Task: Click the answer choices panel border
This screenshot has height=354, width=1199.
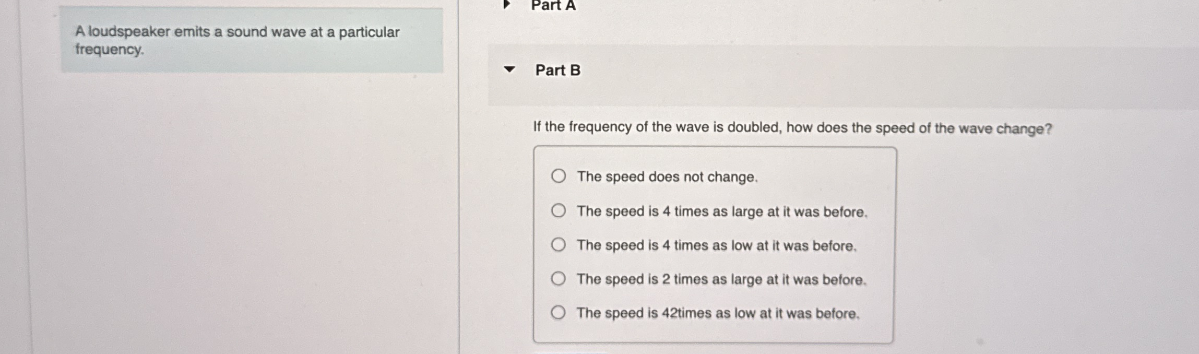Action: tap(715, 147)
